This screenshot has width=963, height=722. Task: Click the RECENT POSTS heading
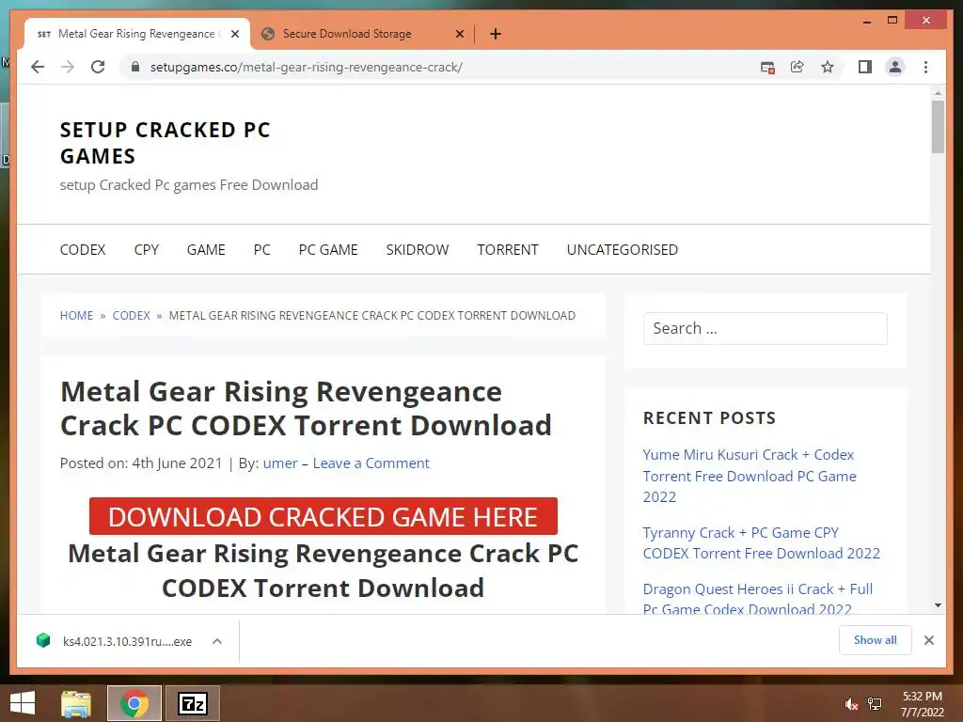point(709,418)
